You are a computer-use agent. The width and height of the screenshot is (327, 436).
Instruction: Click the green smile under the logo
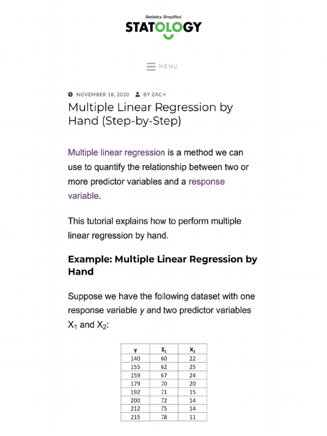pyautogui.click(x=168, y=37)
